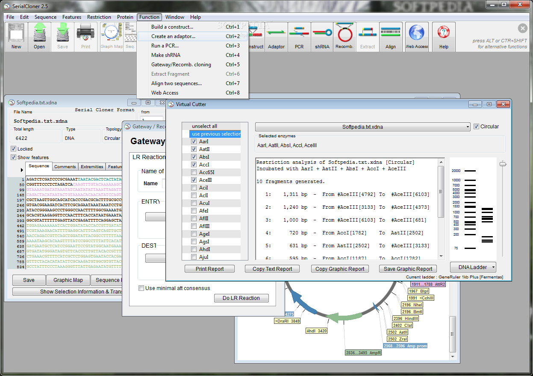Uncheck the AarI enzyme checkbox

(x=194, y=142)
